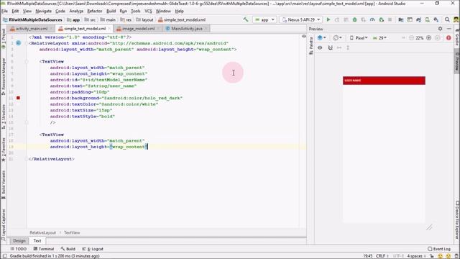This screenshot has height=259, width=460.
Task: Click the blue gutter icon on line 2
Action: point(19,43)
